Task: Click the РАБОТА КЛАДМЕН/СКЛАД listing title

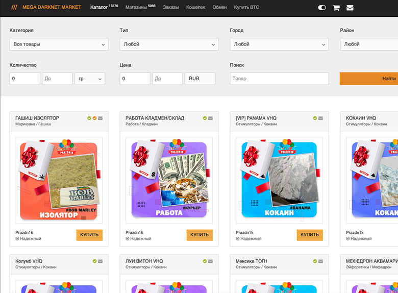Action: 155,118
